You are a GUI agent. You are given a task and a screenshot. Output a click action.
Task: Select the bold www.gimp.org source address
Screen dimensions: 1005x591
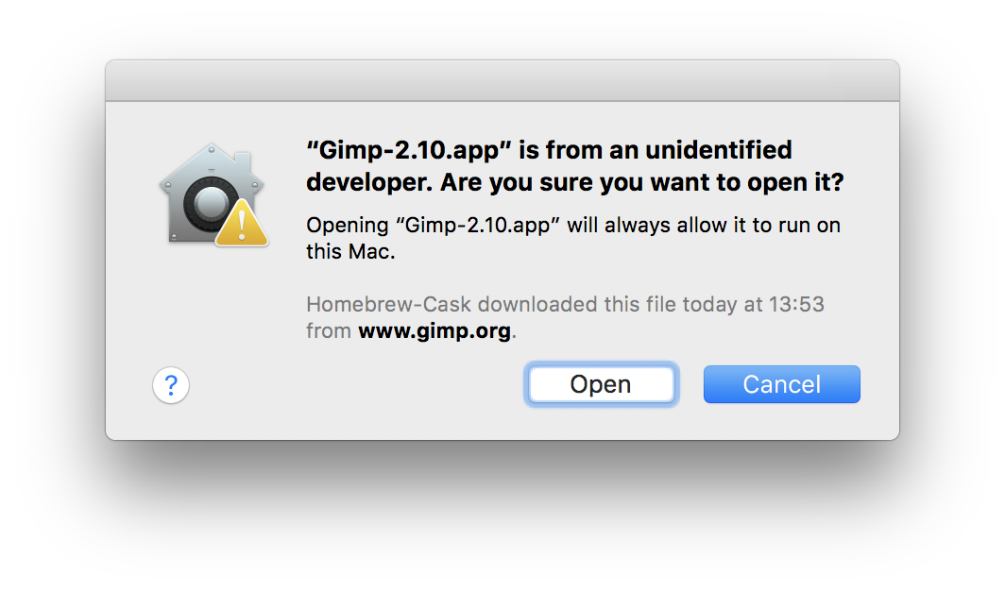point(434,332)
